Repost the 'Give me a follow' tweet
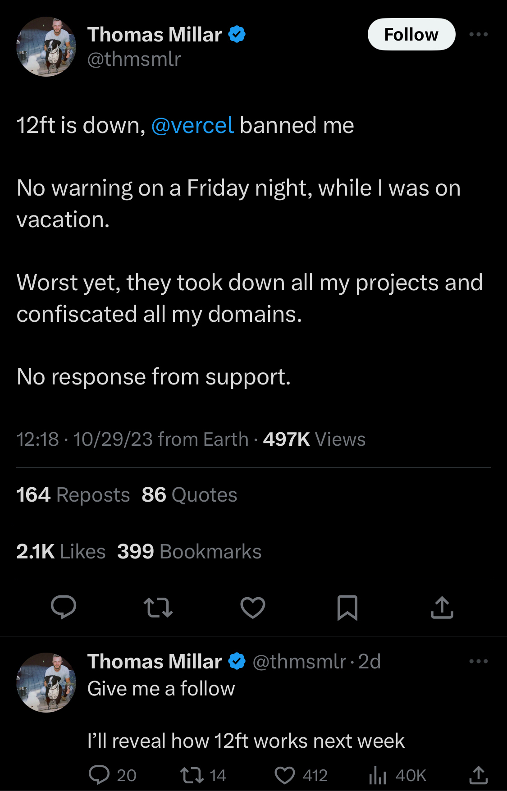Viewport: 507px width, 791px height. 192,775
